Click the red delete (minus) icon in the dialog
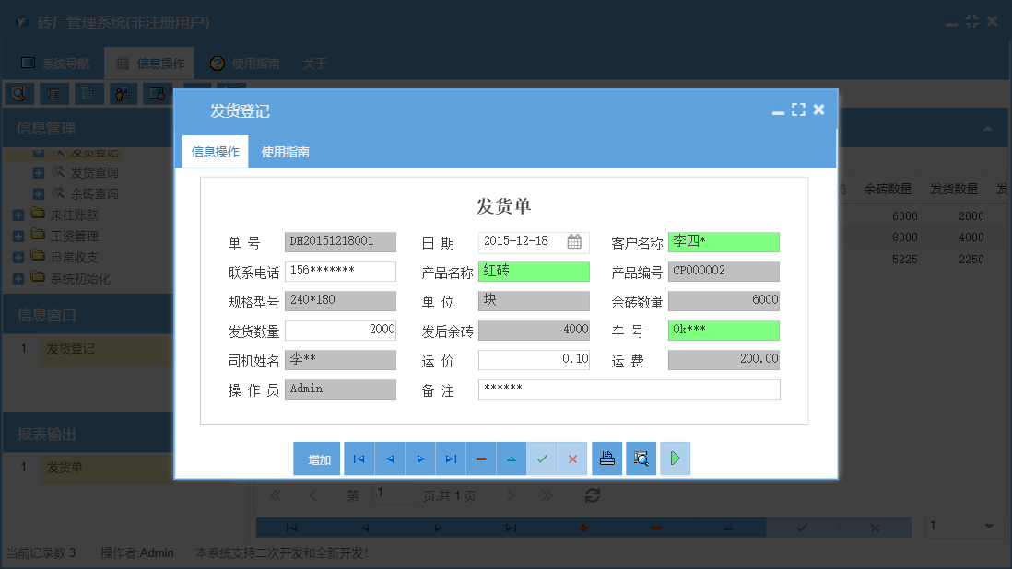This screenshot has width=1012, height=569. [480, 458]
